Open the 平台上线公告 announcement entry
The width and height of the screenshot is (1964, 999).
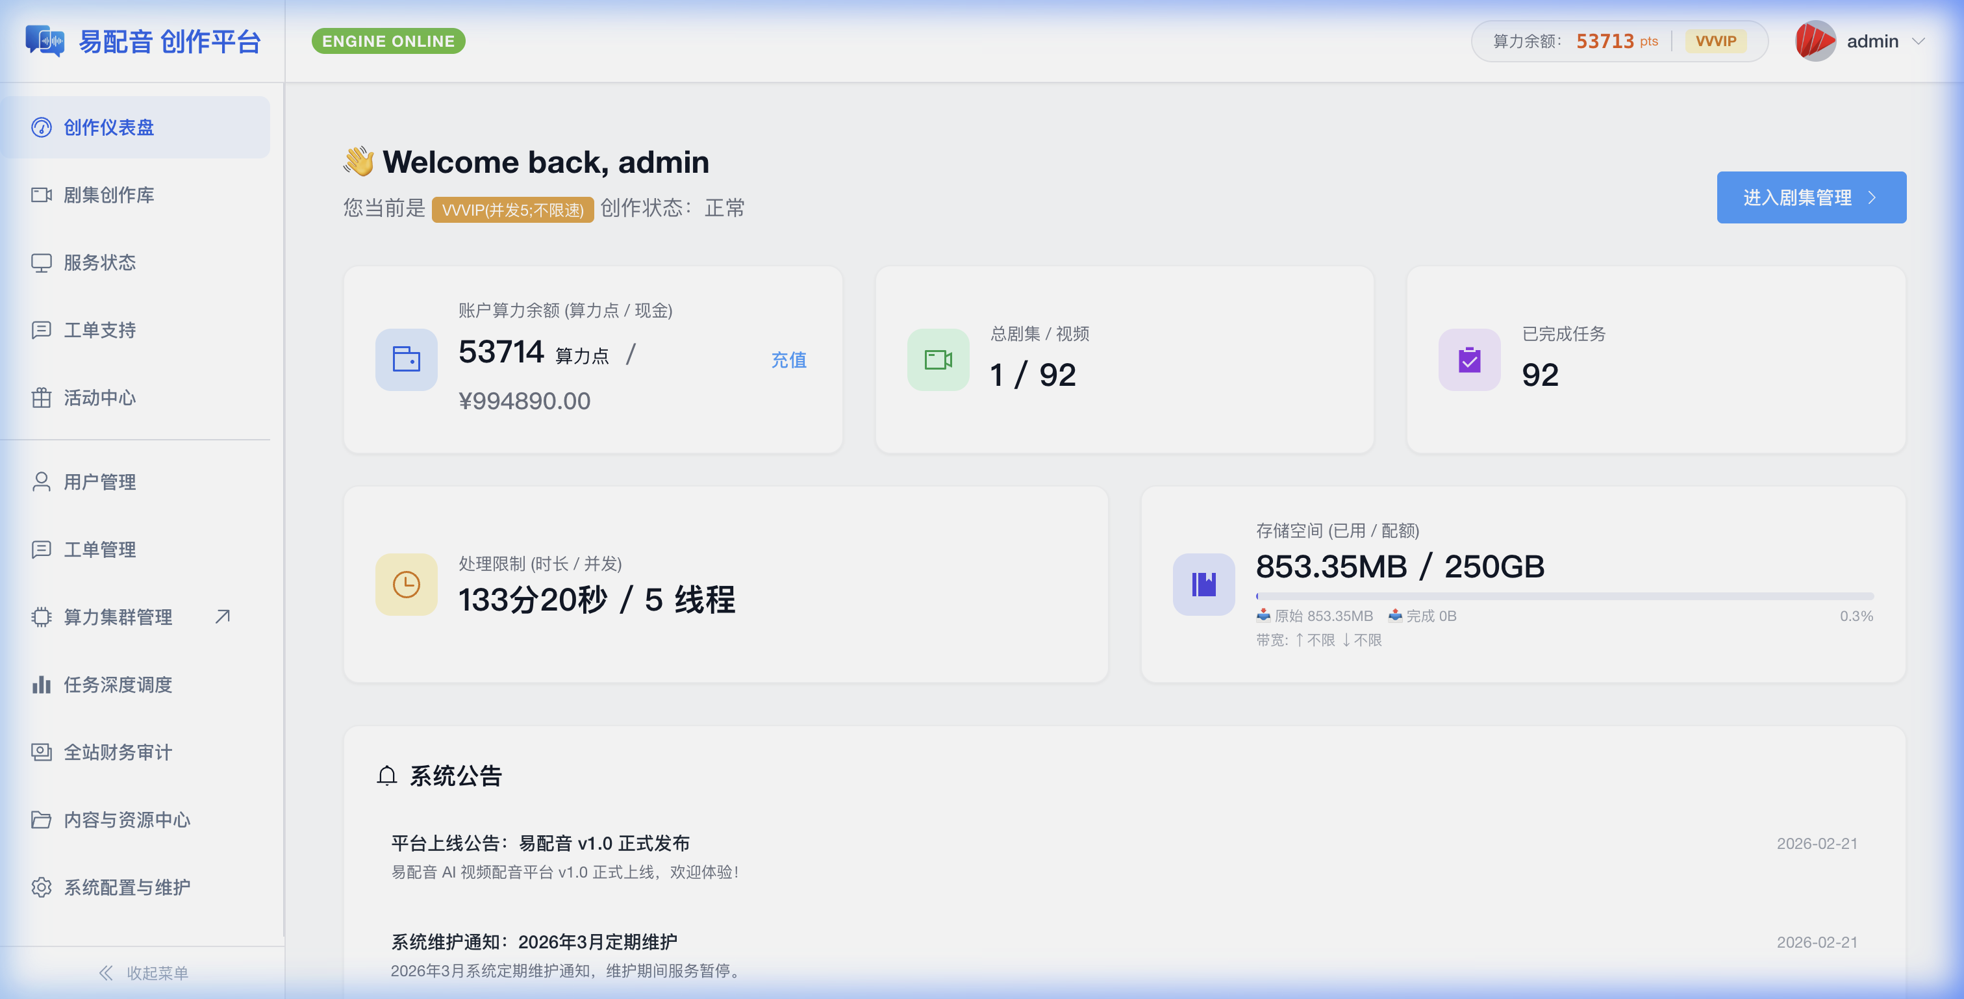click(540, 842)
